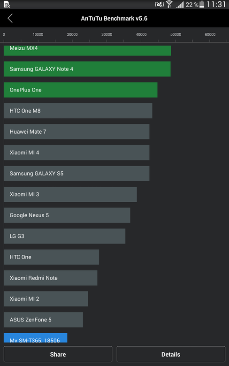
Task: Tap the OnePlus One score bar
Action: (x=81, y=90)
